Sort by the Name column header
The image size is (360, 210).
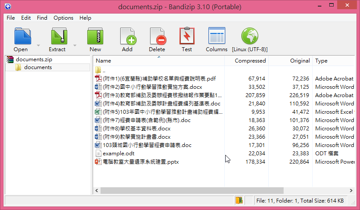(158, 61)
